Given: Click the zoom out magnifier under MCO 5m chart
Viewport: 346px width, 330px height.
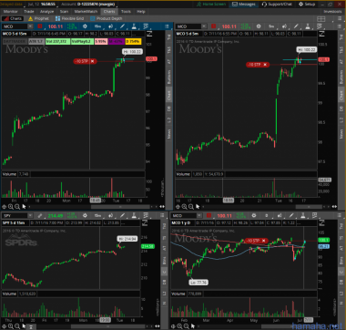Looking at the screenshot, I should [191, 207].
